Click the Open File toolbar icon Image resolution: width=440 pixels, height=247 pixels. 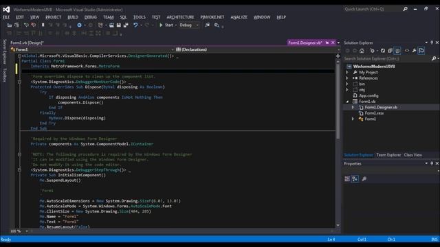[x=111, y=25]
